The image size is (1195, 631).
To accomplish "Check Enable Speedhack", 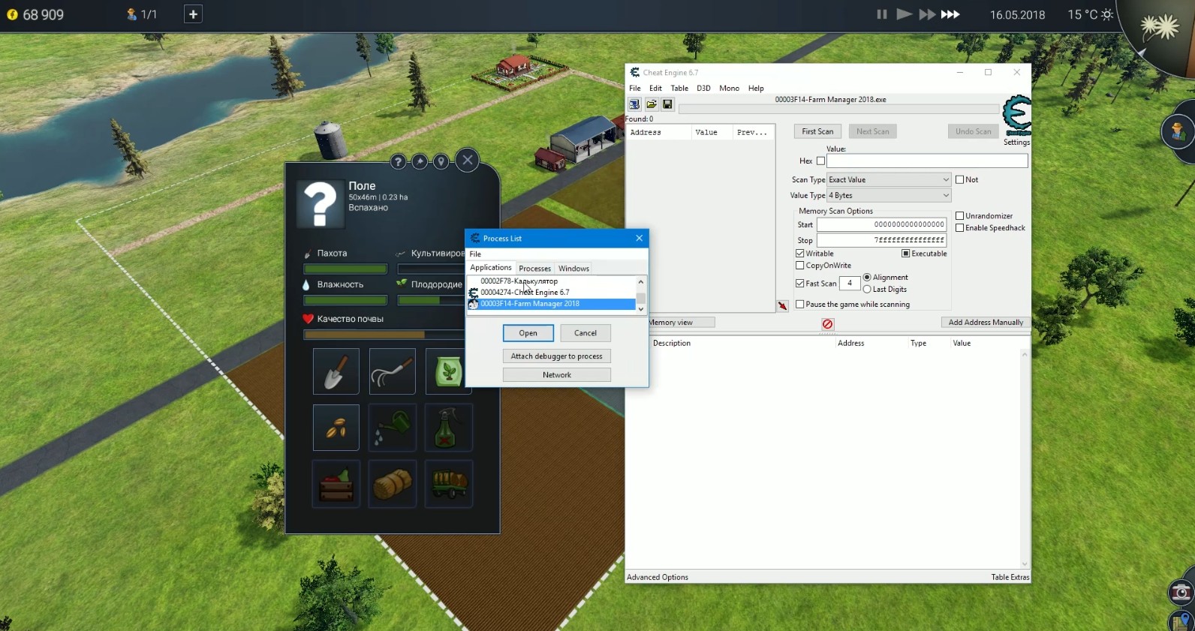I will tap(959, 228).
